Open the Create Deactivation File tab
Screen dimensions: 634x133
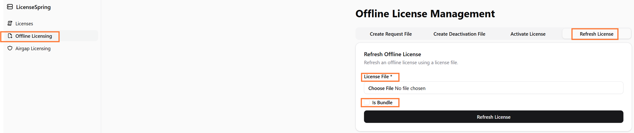(x=459, y=34)
